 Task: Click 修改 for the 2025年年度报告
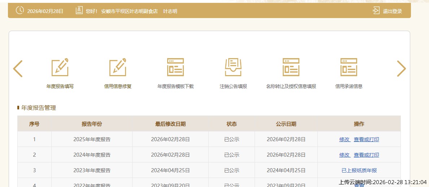click(344, 139)
